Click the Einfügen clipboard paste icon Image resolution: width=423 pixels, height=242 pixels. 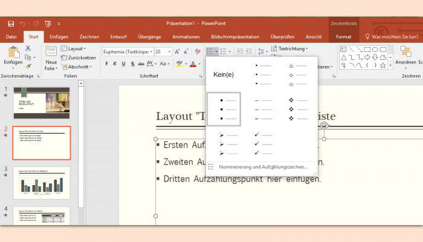13,52
